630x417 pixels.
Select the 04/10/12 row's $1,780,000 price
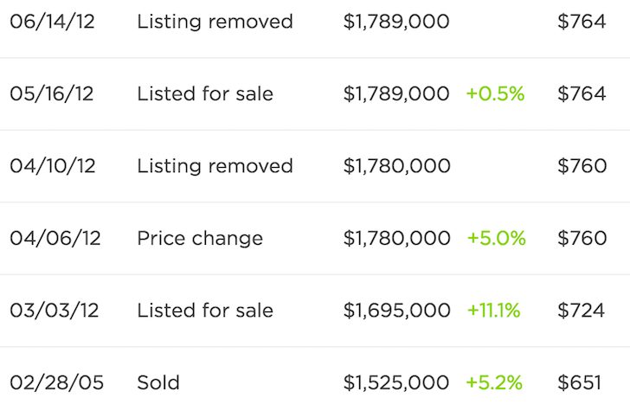[x=397, y=166]
